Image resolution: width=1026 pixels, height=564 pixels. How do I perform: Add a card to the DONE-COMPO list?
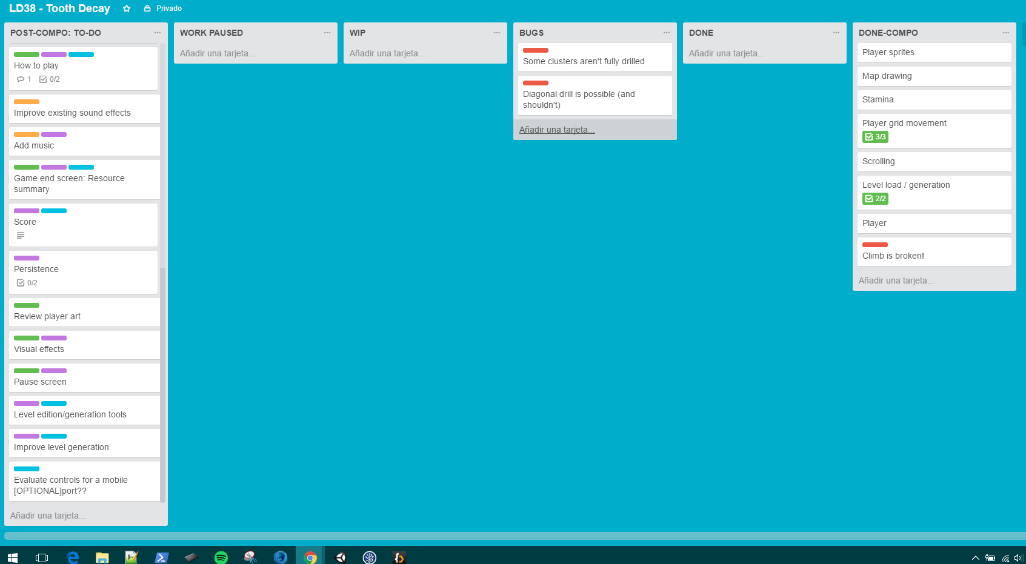click(934, 280)
